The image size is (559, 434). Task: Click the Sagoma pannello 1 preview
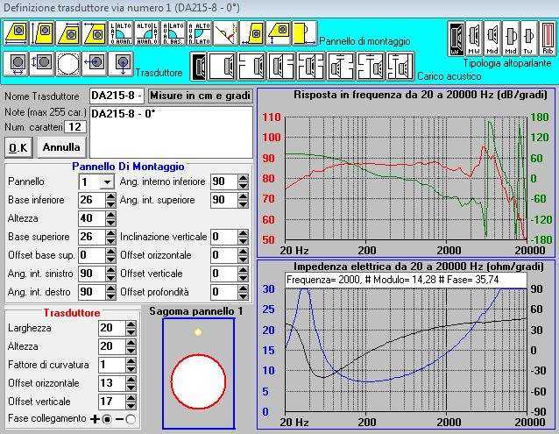tap(199, 373)
